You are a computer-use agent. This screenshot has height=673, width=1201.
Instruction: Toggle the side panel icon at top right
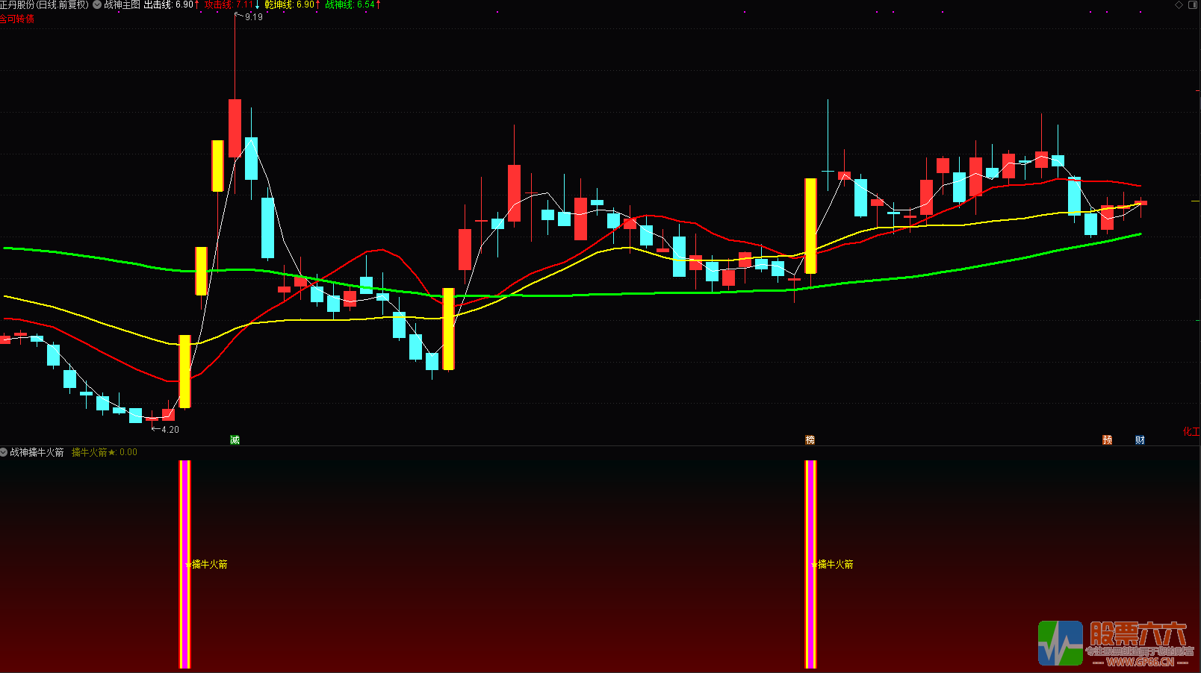pos(1191,4)
